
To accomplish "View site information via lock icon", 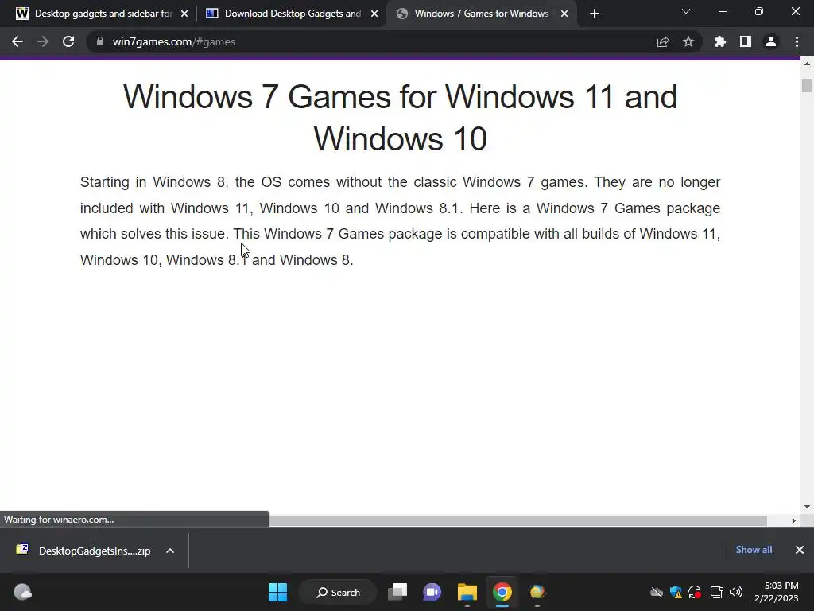I will coord(99,41).
